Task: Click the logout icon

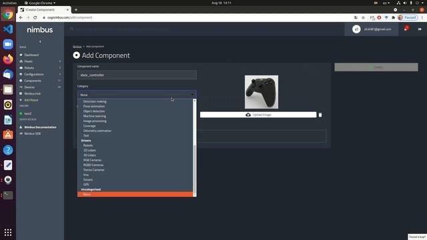Action: click(420, 29)
